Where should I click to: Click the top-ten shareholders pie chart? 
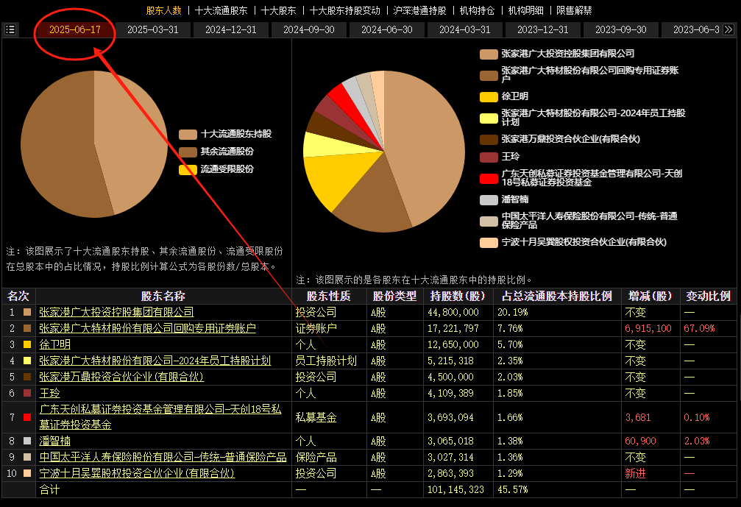383,151
